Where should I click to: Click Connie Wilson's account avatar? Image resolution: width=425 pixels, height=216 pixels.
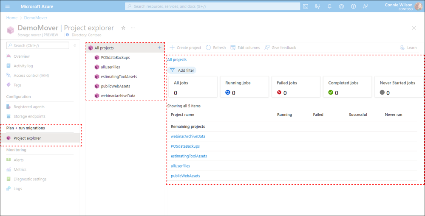(419, 6)
